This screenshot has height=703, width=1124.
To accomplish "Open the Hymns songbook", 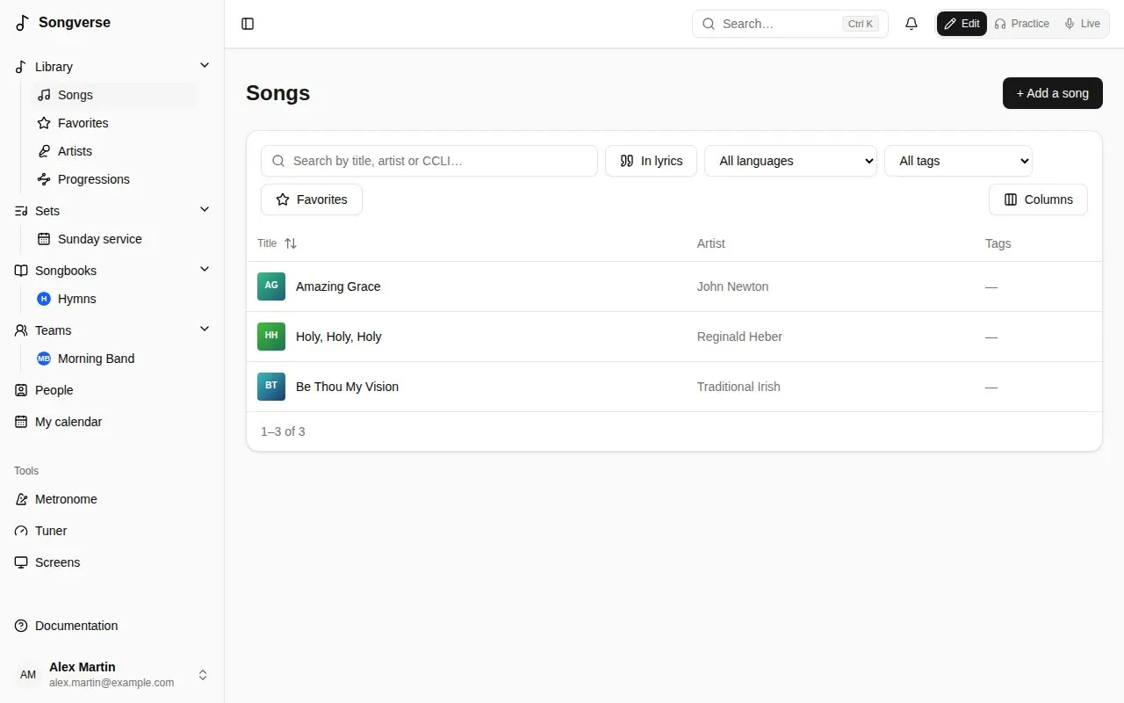I will pos(114,299).
